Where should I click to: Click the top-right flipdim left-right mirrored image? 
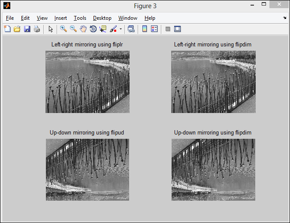213,82
